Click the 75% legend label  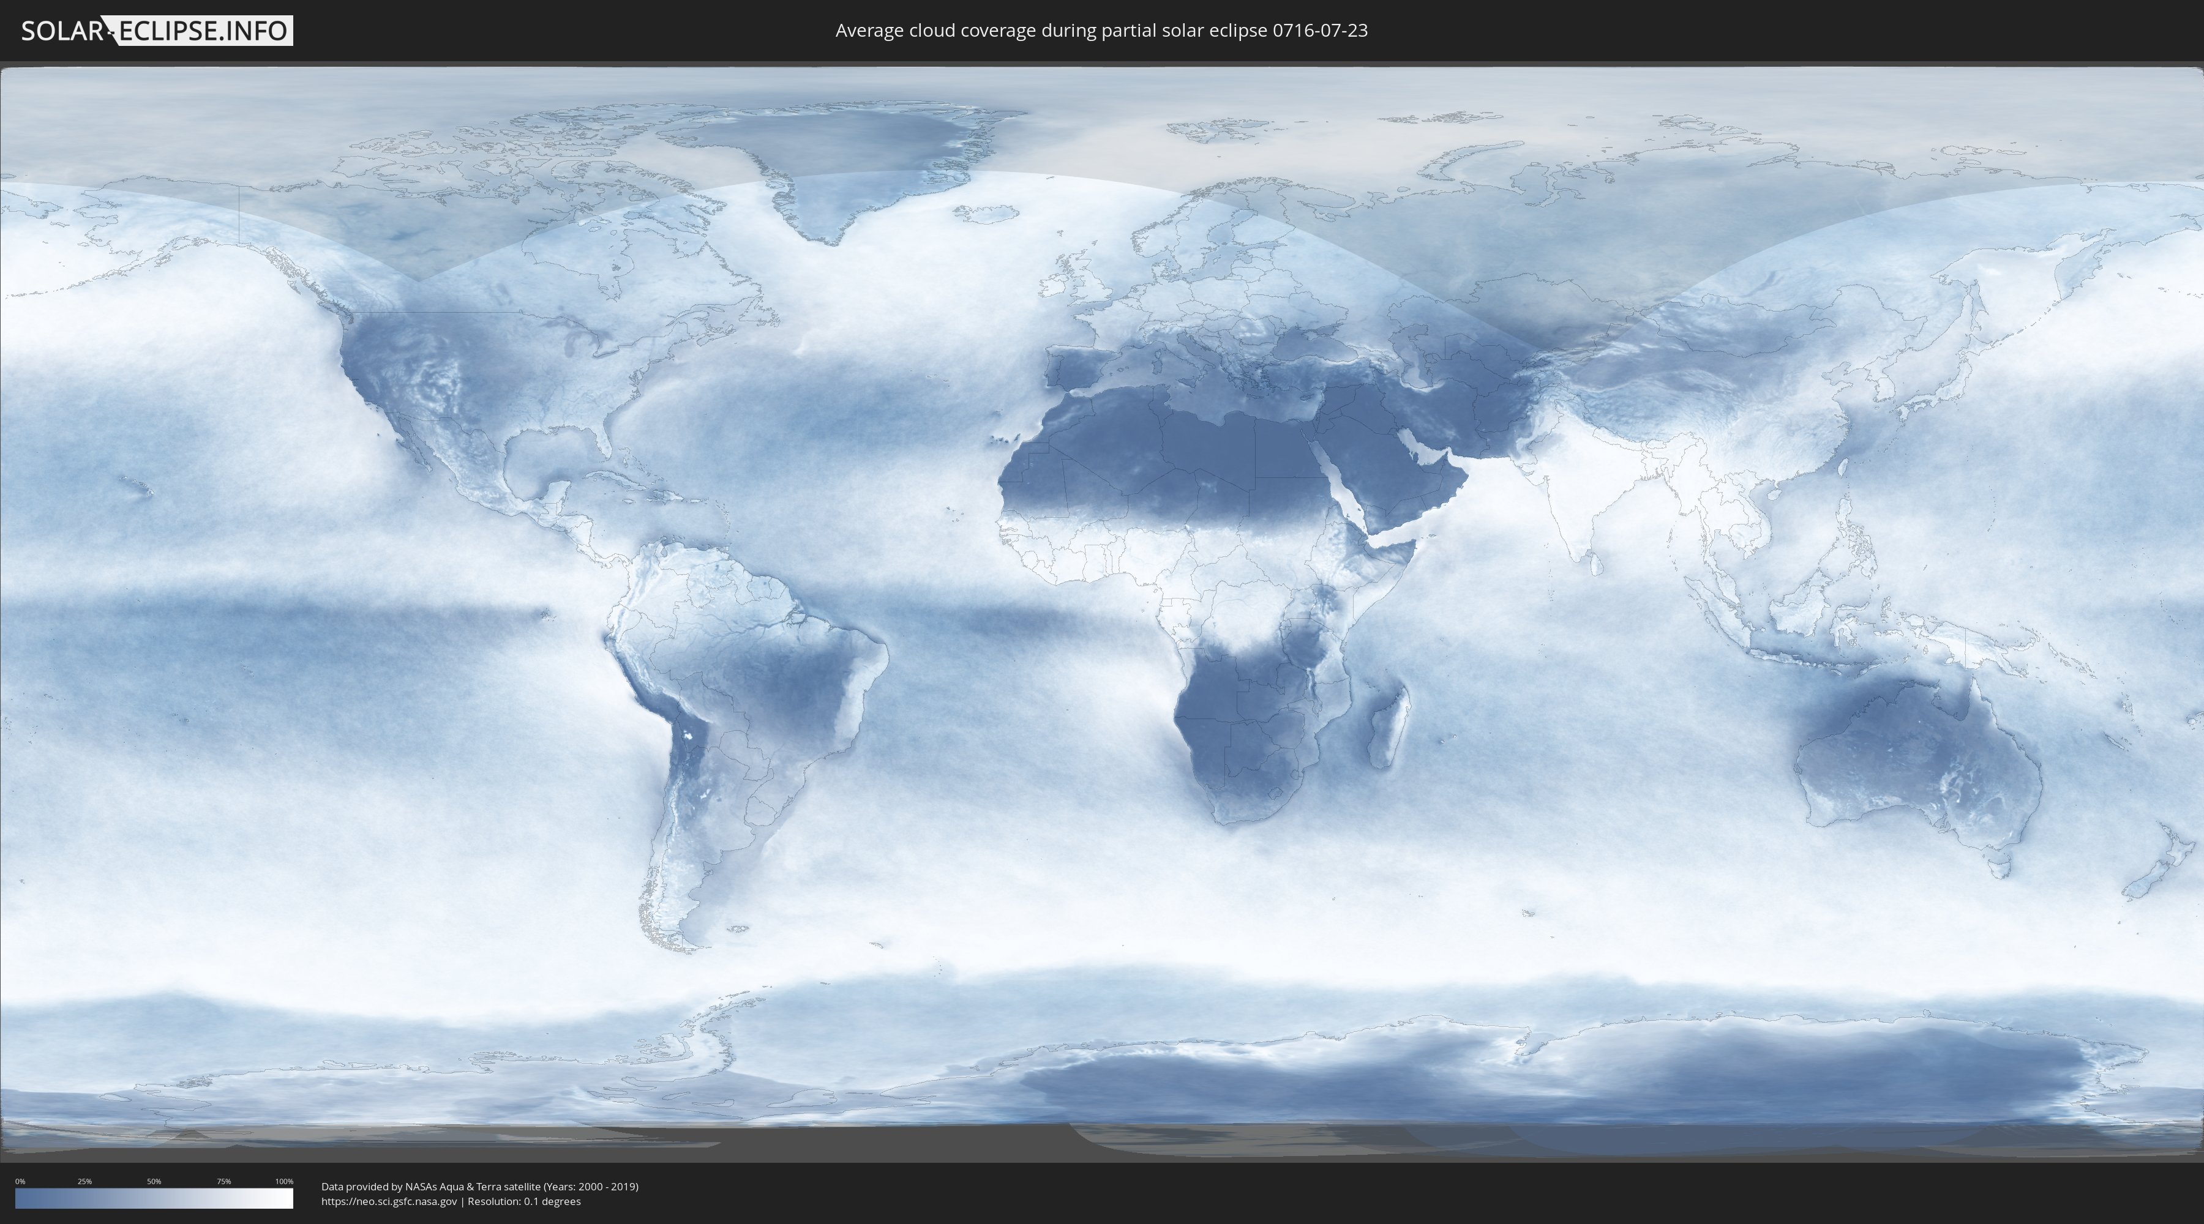(223, 1181)
